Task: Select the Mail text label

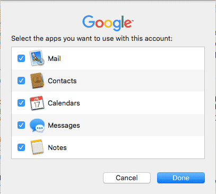Action: click(54, 58)
